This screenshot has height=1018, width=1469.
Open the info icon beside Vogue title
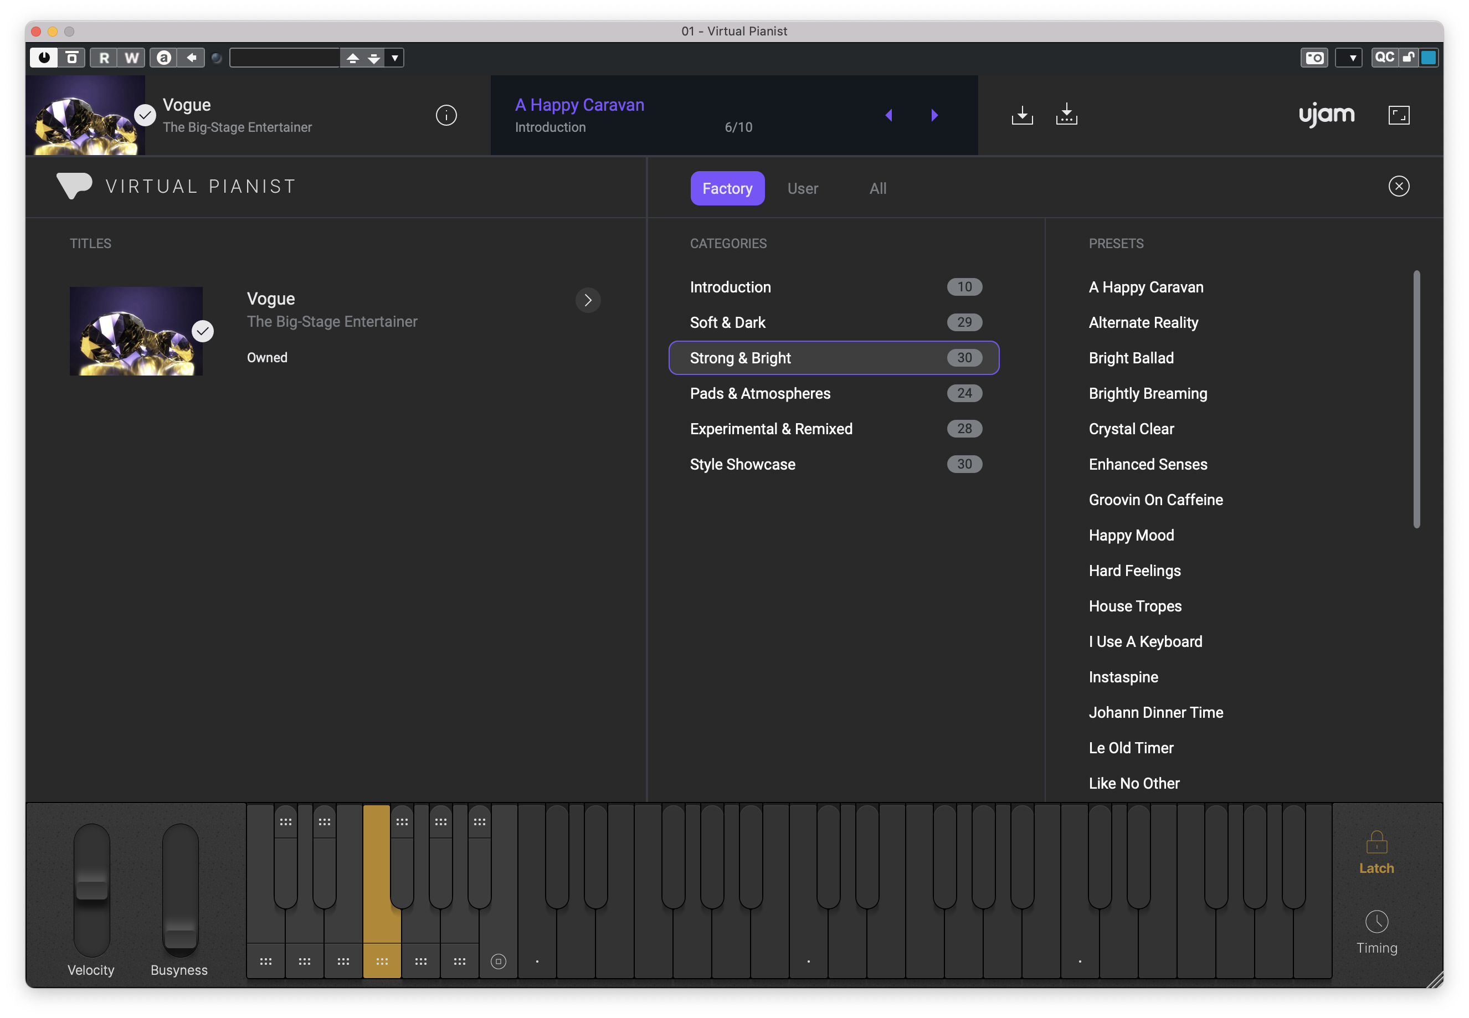(446, 115)
